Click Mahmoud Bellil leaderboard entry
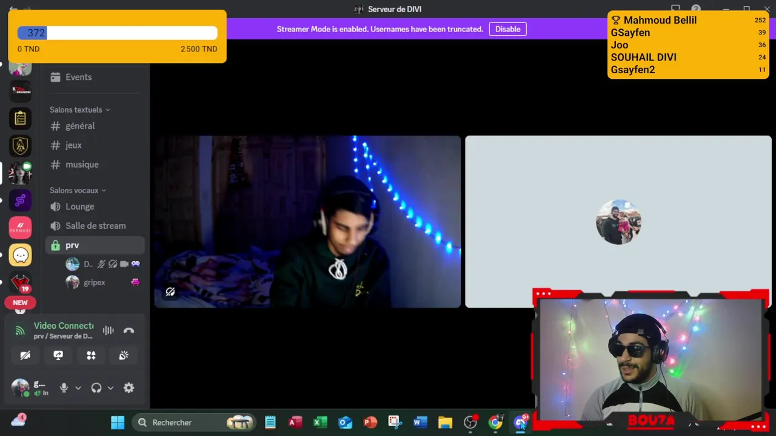The height and width of the screenshot is (436, 776). [x=688, y=20]
